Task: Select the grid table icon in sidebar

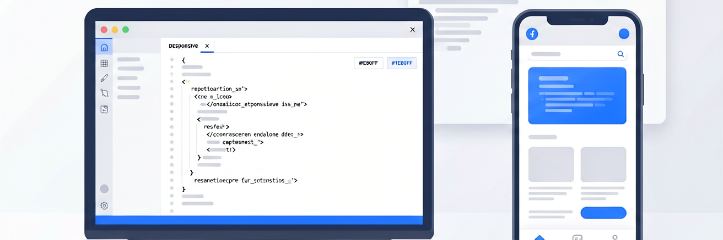Action: 104,63
